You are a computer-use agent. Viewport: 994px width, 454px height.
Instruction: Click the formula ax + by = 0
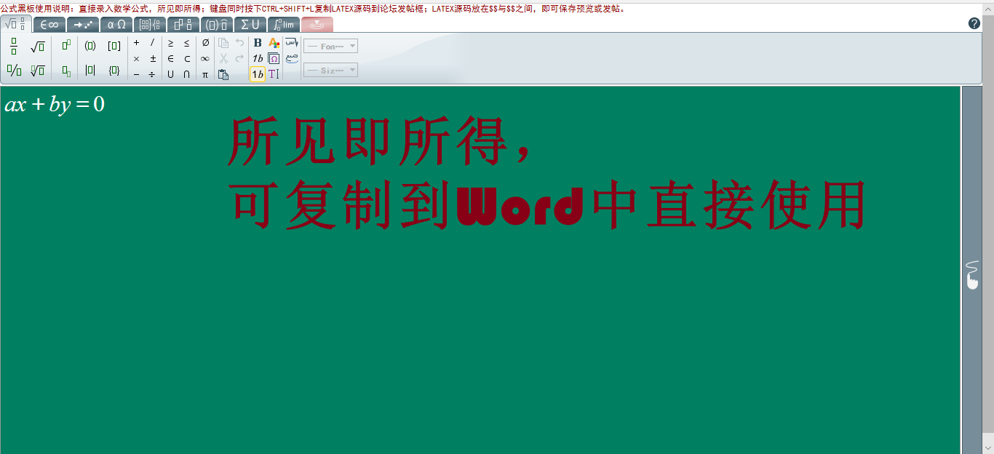pos(55,104)
